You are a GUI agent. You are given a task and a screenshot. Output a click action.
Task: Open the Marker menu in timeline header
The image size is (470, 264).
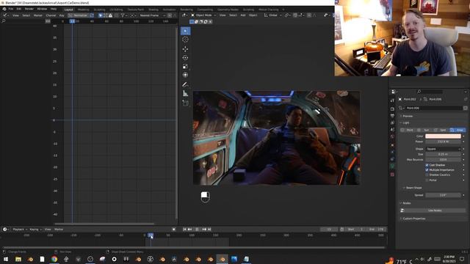tap(59, 230)
